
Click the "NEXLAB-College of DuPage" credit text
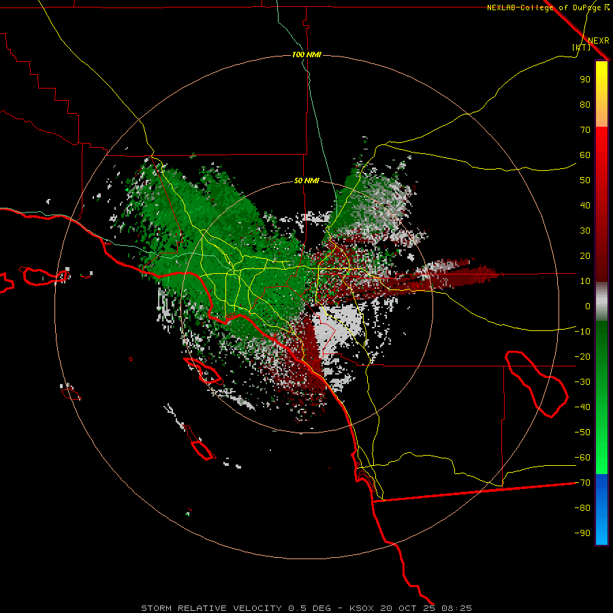(544, 7)
